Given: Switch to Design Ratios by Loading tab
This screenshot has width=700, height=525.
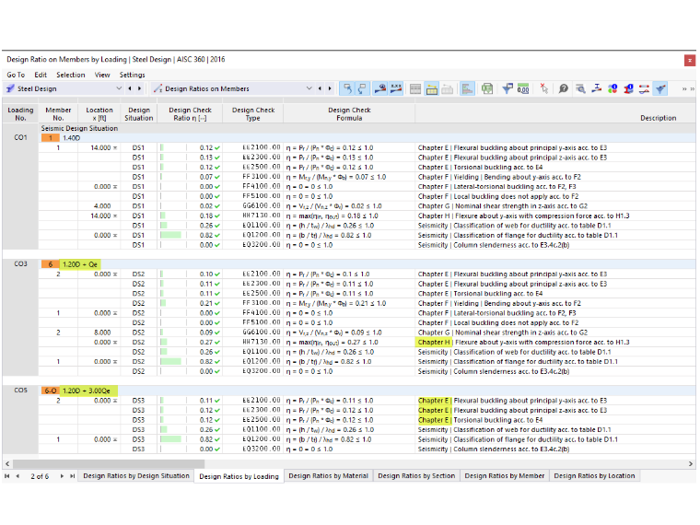Looking at the screenshot, I should click(x=239, y=476).
